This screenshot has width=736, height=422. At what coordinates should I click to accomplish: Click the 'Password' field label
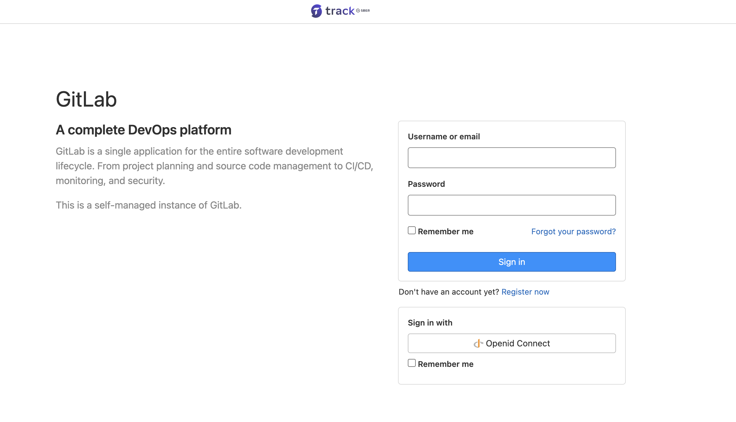(x=426, y=184)
